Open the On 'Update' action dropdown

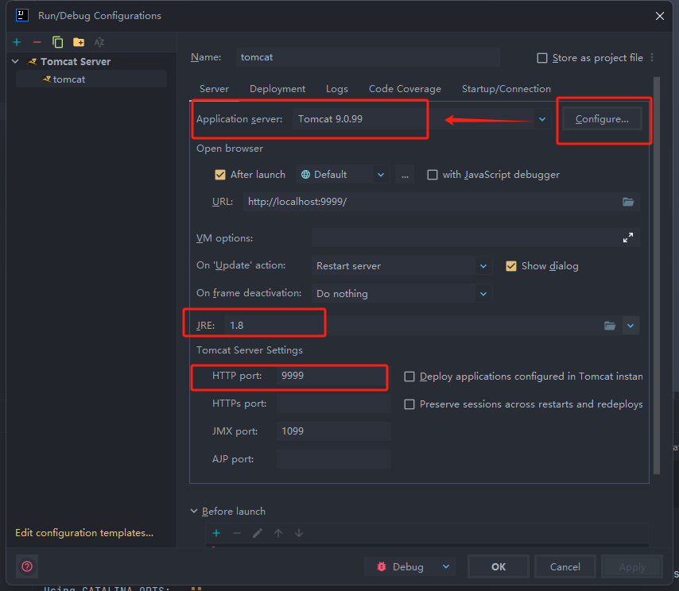pyautogui.click(x=483, y=266)
